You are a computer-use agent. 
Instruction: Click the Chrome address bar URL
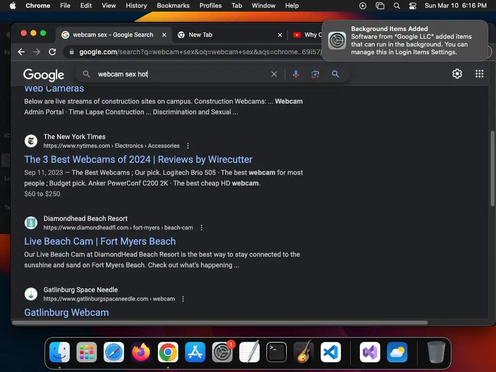coord(199,52)
